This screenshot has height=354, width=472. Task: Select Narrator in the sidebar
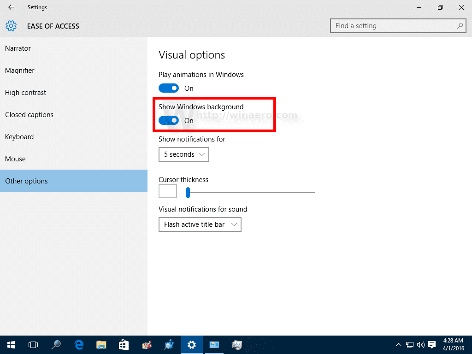pos(74,48)
